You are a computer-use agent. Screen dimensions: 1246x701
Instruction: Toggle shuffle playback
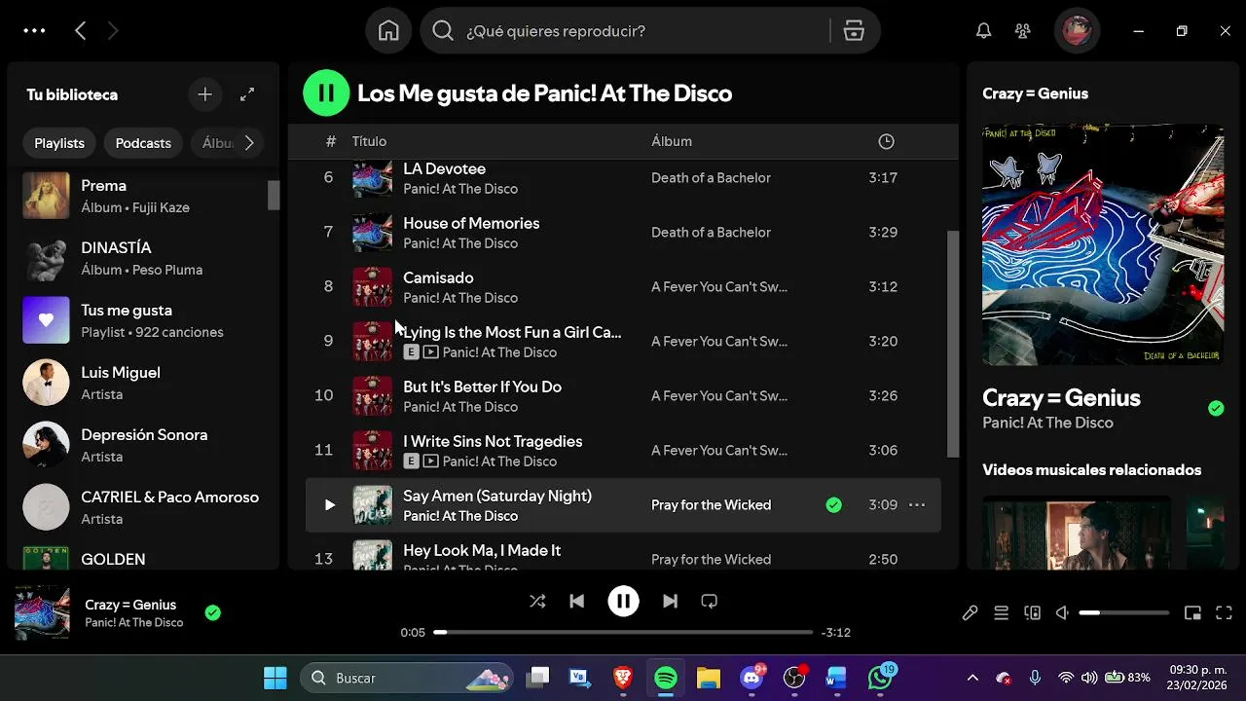click(x=537, y=601)
